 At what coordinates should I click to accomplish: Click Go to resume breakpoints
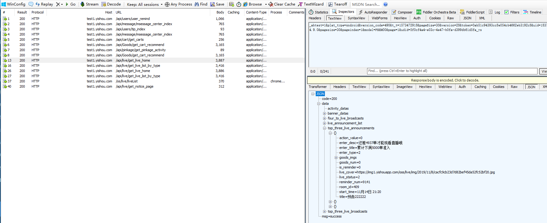point(71,4)
